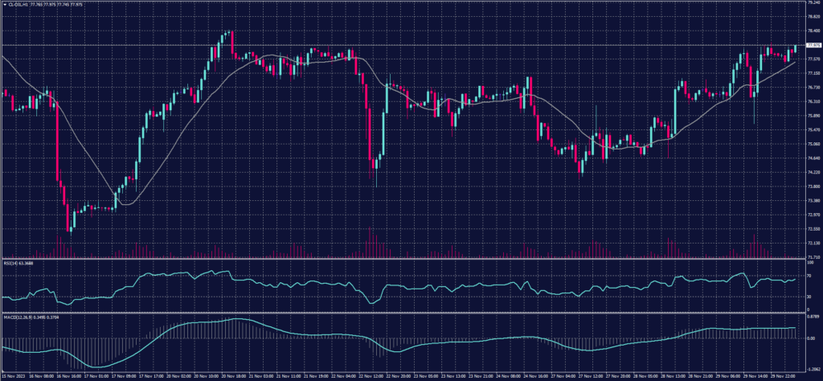Click the triangle beside CL-OIL,H1 symbol
The width and height of the screenshot is (823, 381).
[x=3, y=4]
